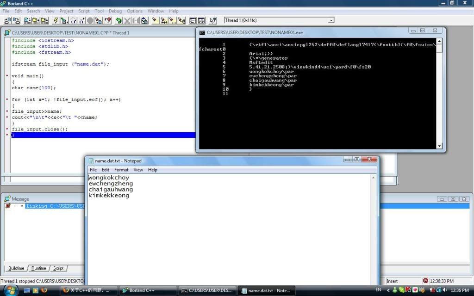474x296 pixels.
Task: Click the green undo arrow toolbar icon
Action: click(119, 20)
